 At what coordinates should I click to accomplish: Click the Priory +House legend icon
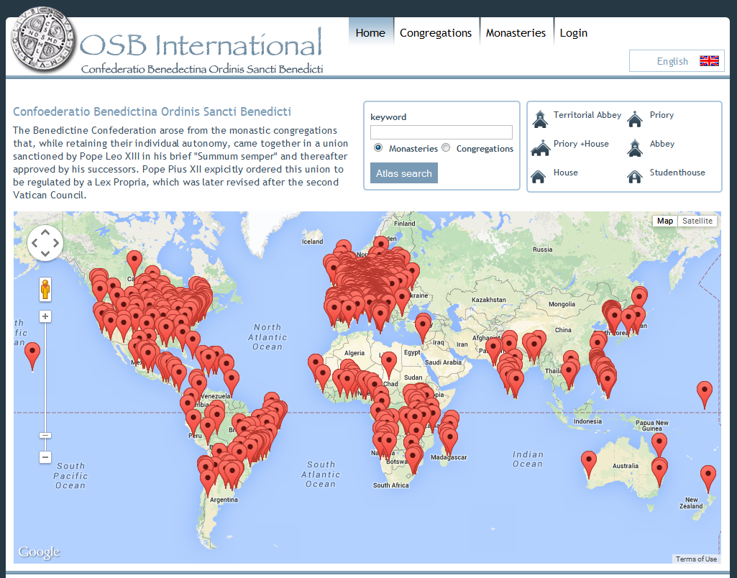[x=541, y=147]
